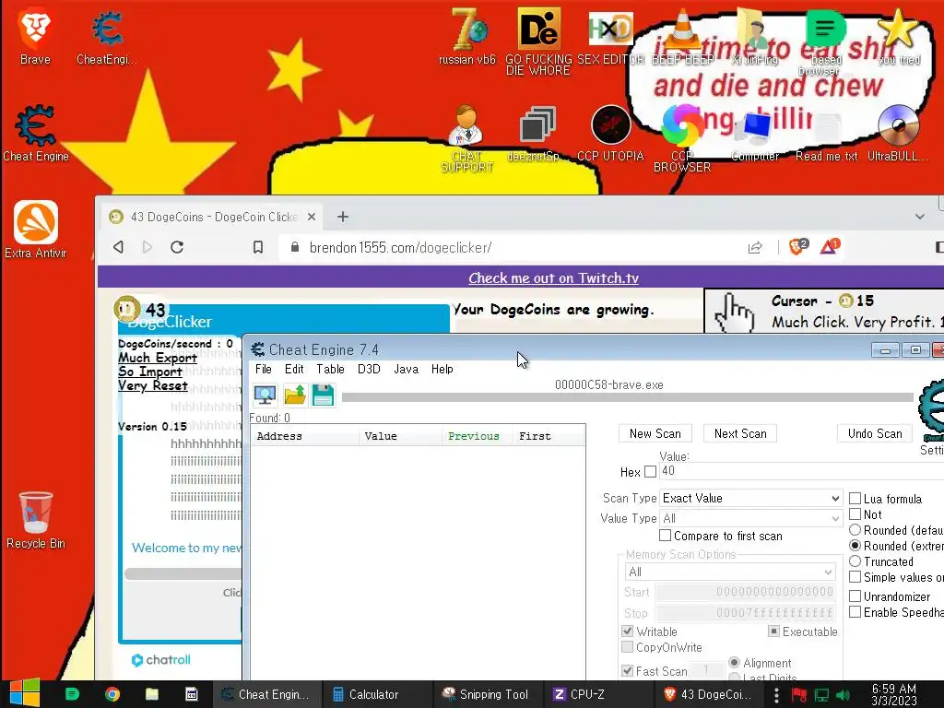The width and height of the screenshot is (944, 708).
Task: Open Cheat Engine's File menu
Action: tap(263, 369)
